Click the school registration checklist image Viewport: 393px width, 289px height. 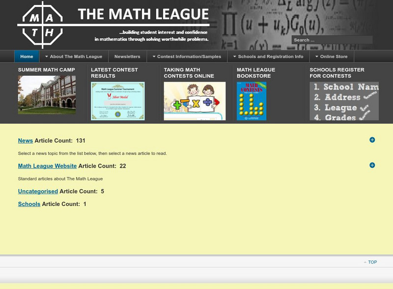(344, 101)
